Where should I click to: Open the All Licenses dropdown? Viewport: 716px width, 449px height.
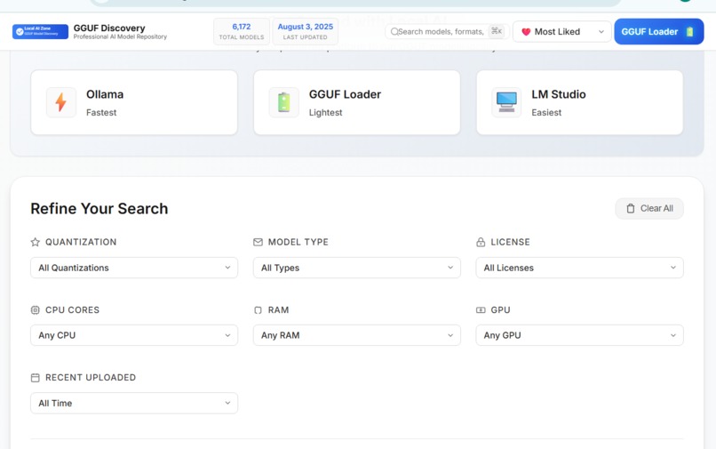click(579, 268)
